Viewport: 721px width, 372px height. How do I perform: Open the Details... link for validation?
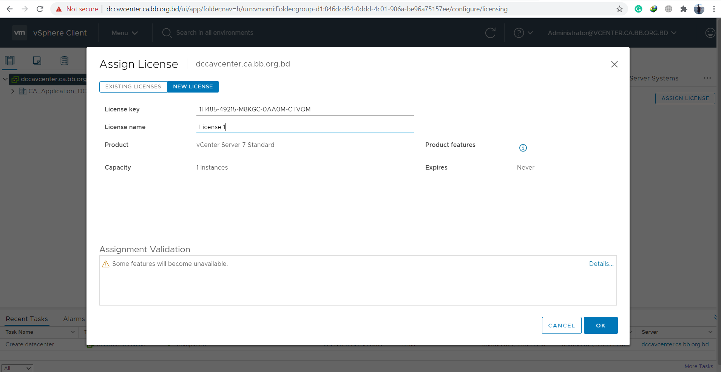point(601,264)
